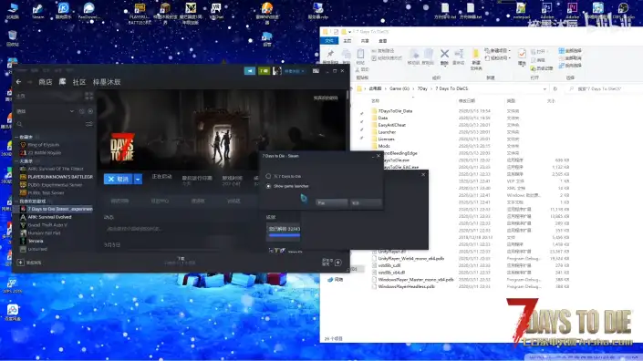Click 7Day in Explorer breadcrumb path
Viewport: 643px width, 361px height.
(x=422, y=88)
